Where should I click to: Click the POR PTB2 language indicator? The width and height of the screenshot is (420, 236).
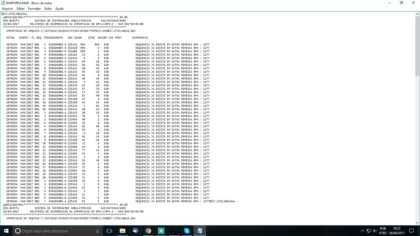point(383,231)
